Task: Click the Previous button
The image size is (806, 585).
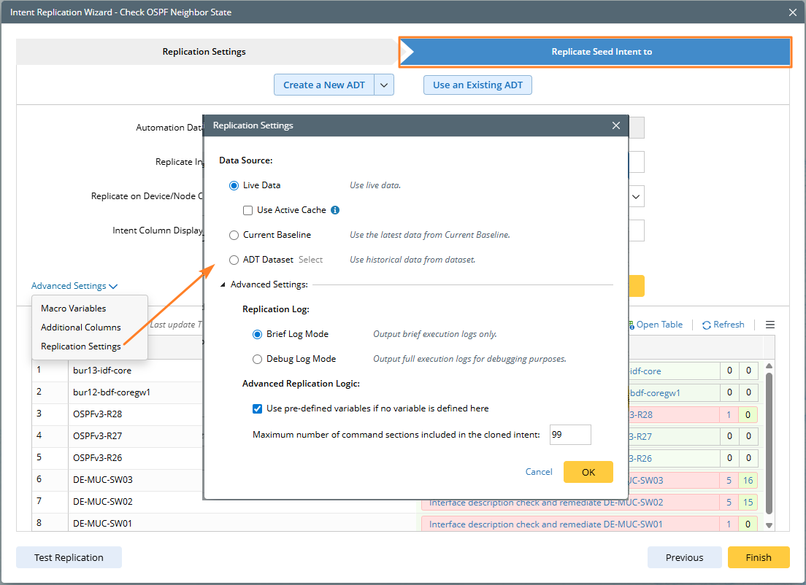Action: [x=684, y=557]
